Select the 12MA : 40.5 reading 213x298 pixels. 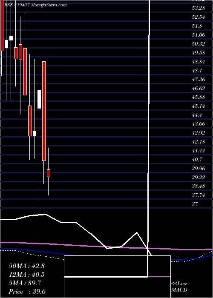26,275
